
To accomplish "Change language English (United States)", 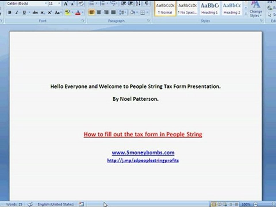I will pyautogui.click(x=55, y=204).
